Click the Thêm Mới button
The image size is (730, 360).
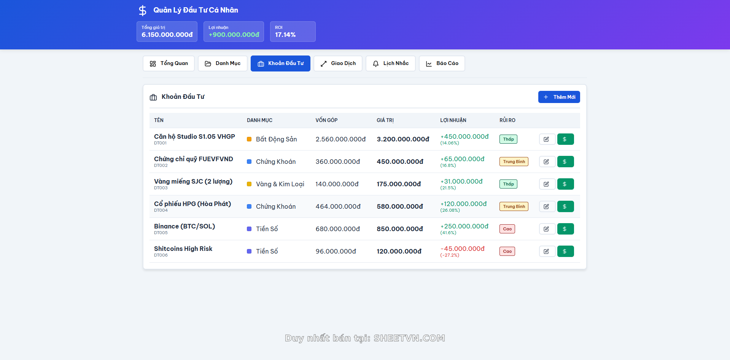559,97
